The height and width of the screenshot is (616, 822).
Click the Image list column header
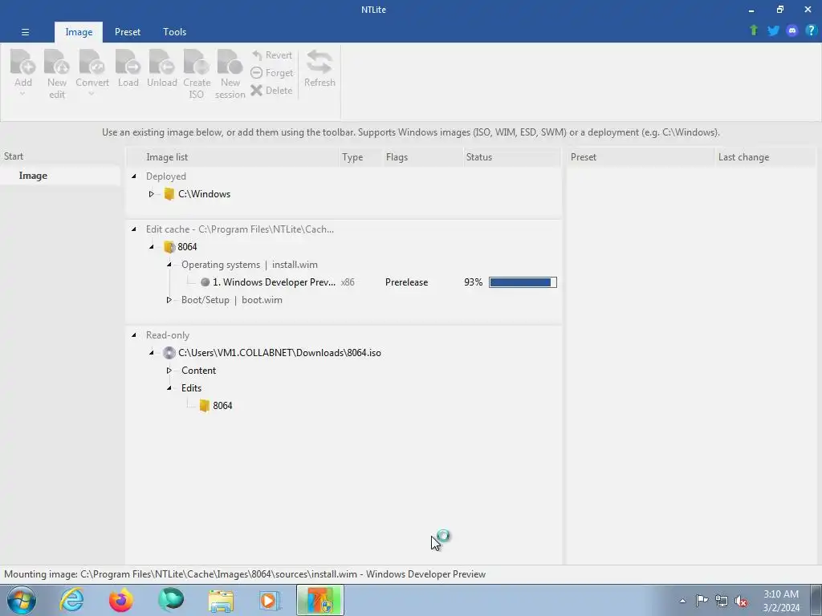(234, 157)
